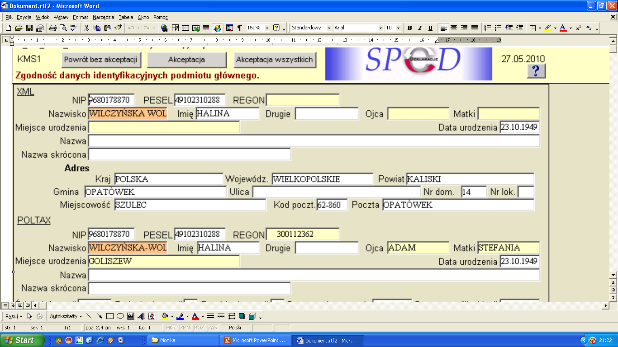Viewport: 618px width, 347px height.
Task: Open the zoom 150% dropdown
Action: [267, 28]
